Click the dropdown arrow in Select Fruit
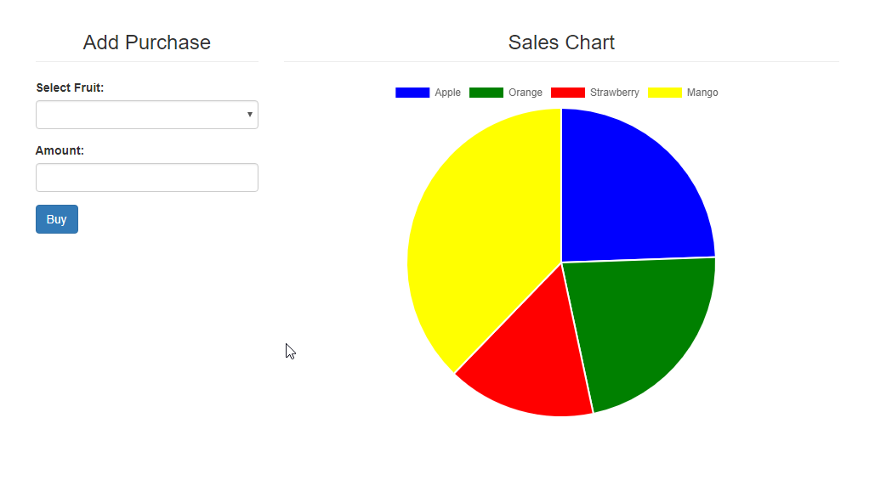 249,115
